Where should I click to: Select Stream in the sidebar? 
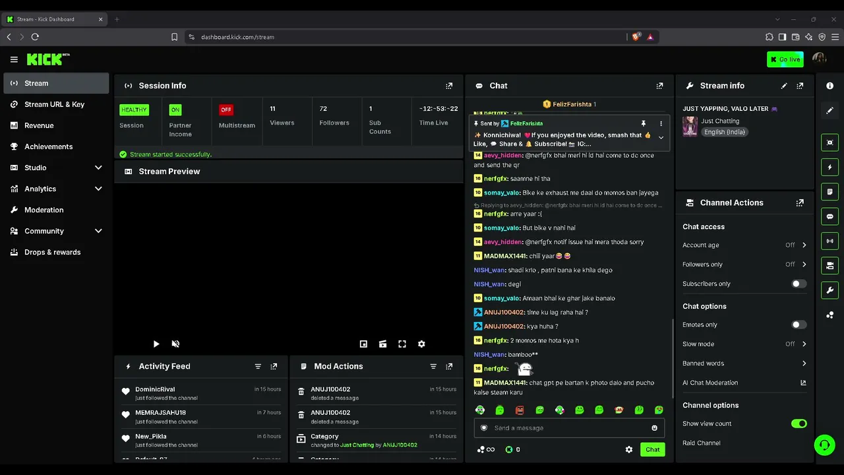(x=56, y=83)
